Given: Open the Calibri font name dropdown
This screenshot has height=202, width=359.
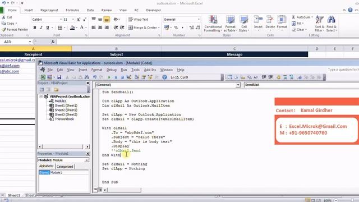Looking at the screenshot, I should pyautogui.click(x=61, y=20).
